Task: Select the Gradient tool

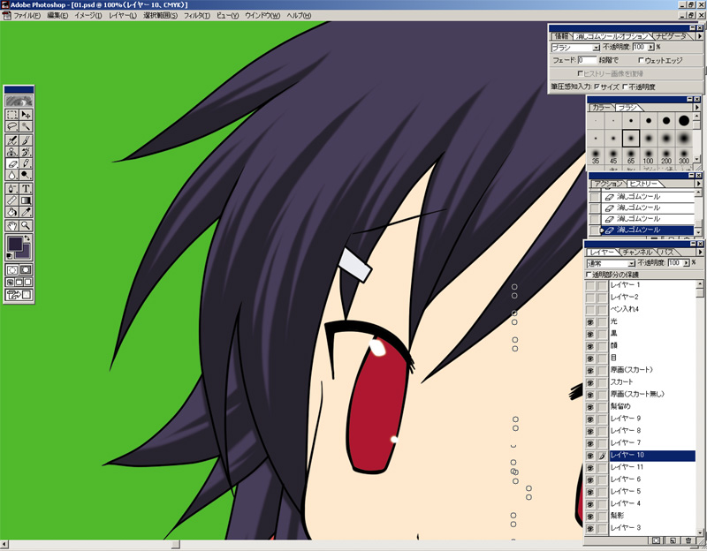Action: click(26, 200)
